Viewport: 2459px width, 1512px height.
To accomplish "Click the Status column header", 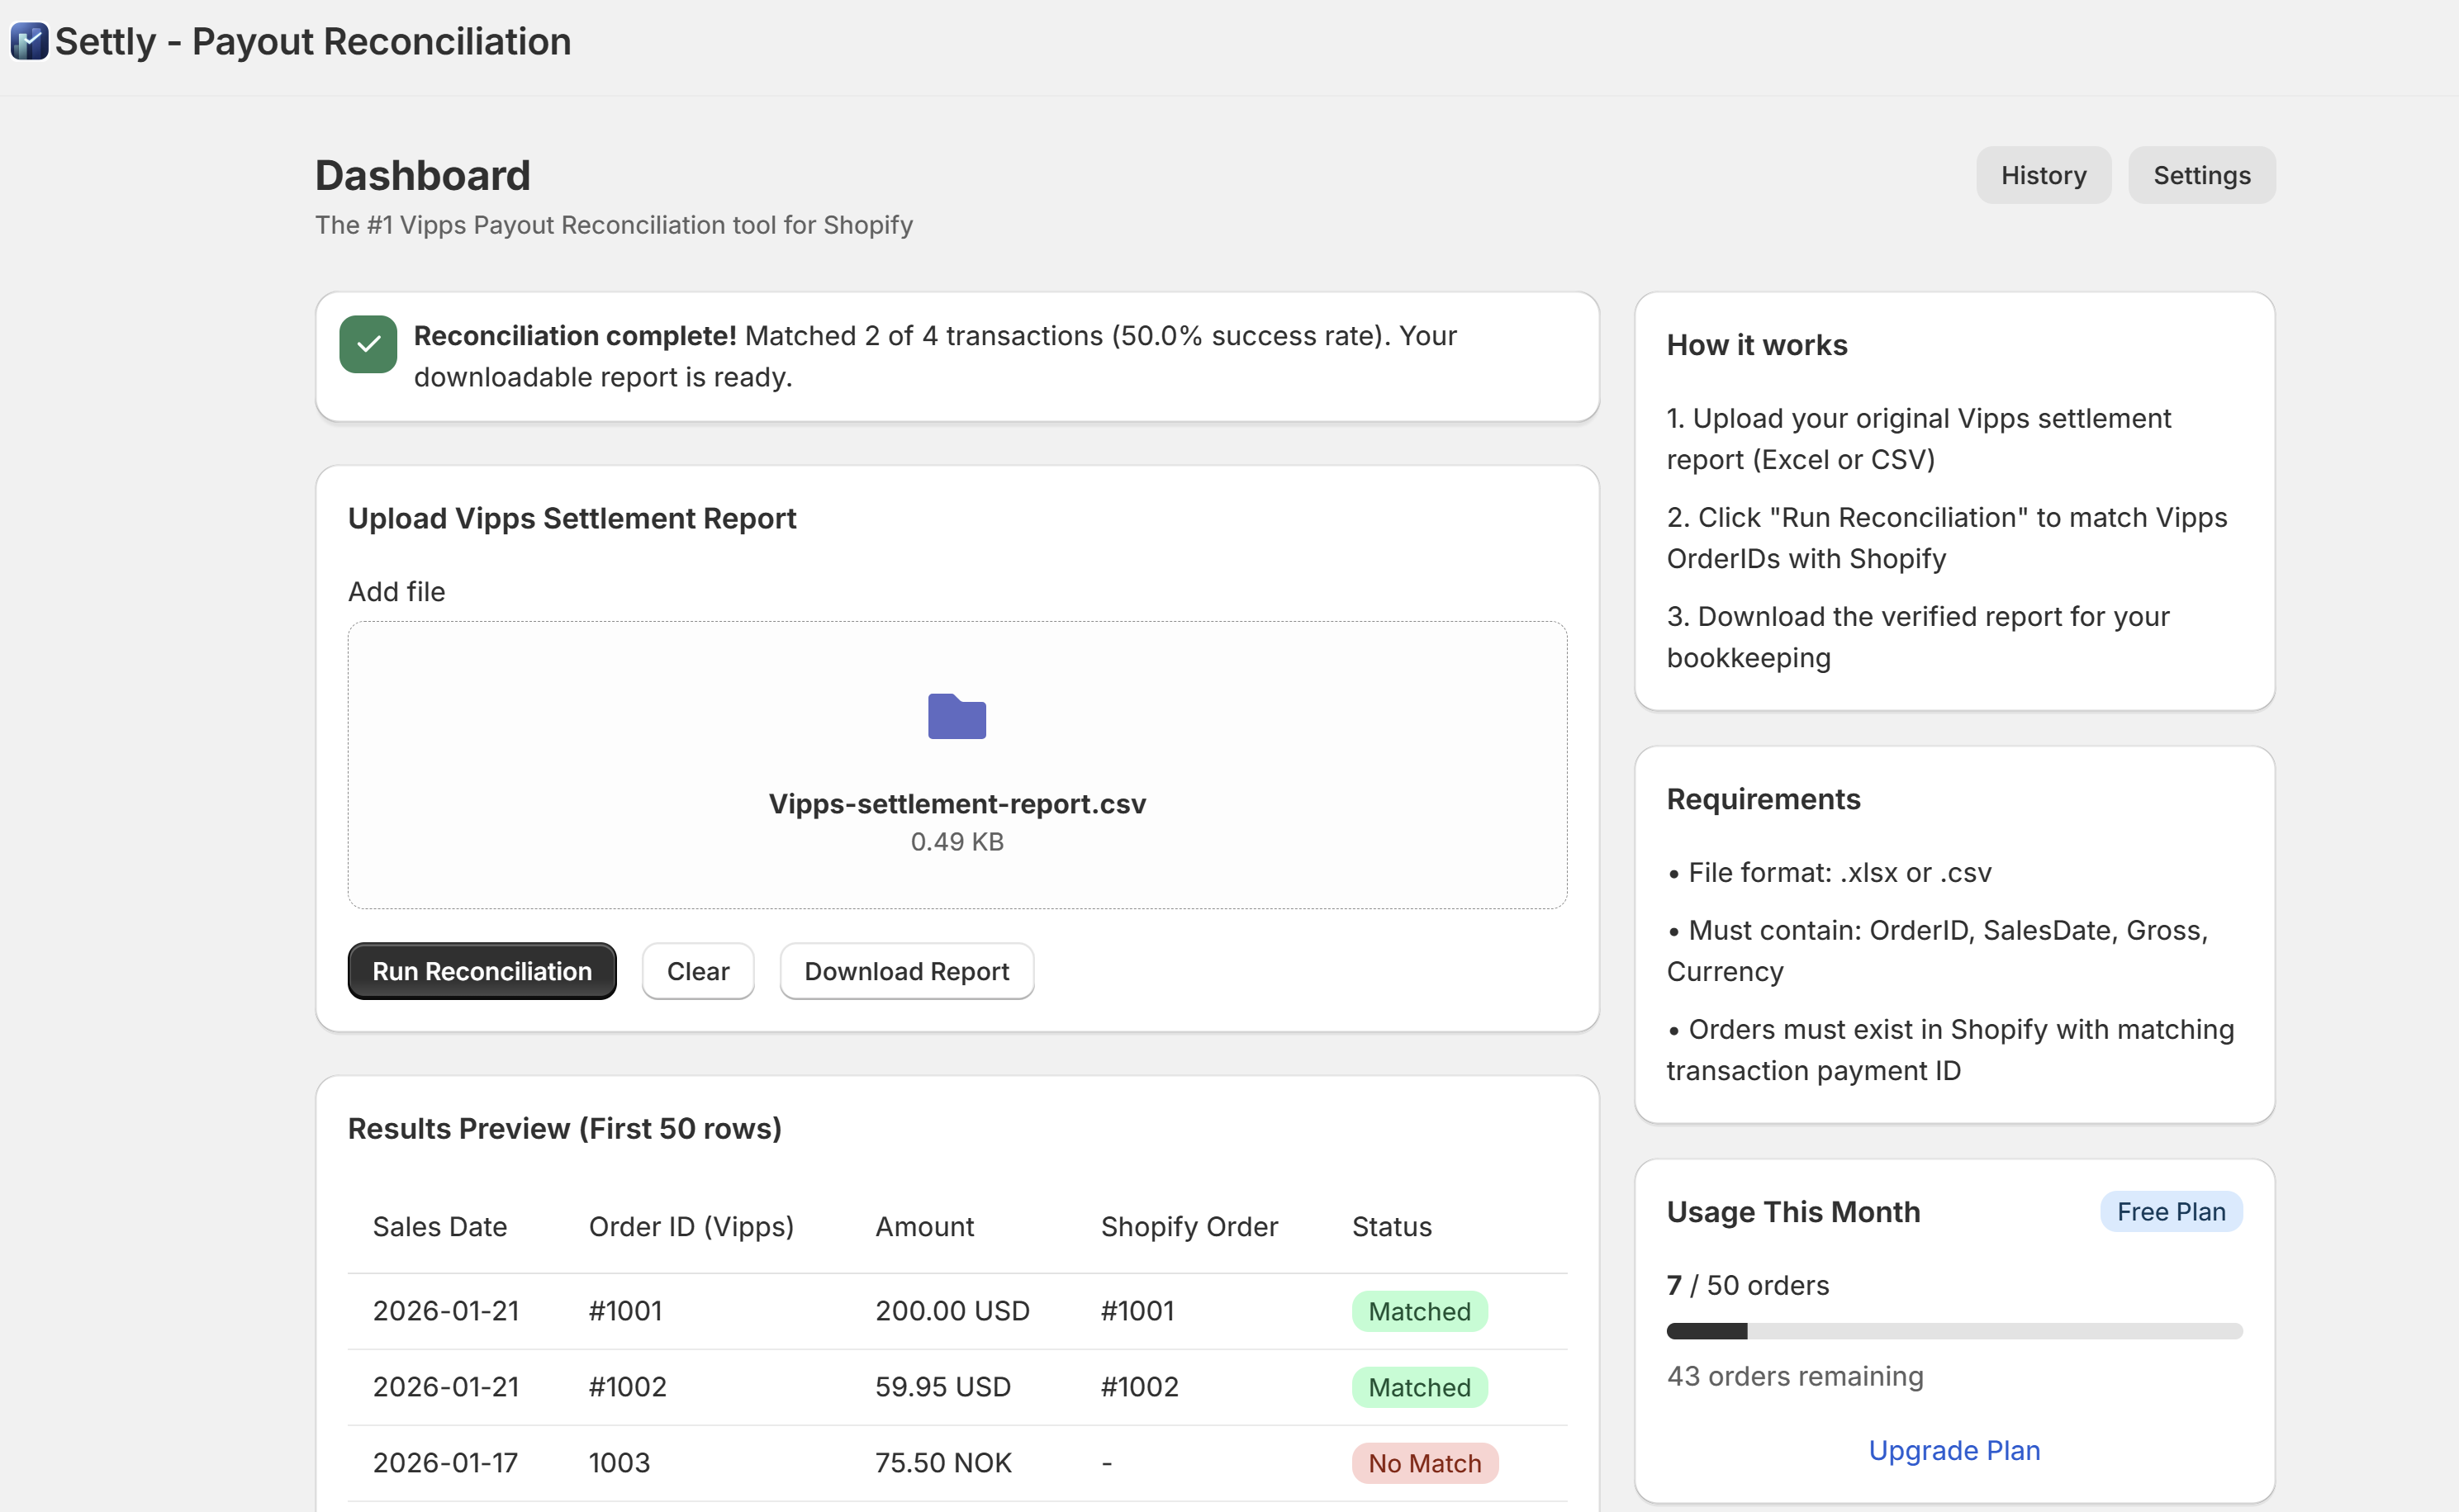I will point(1391,1227).
